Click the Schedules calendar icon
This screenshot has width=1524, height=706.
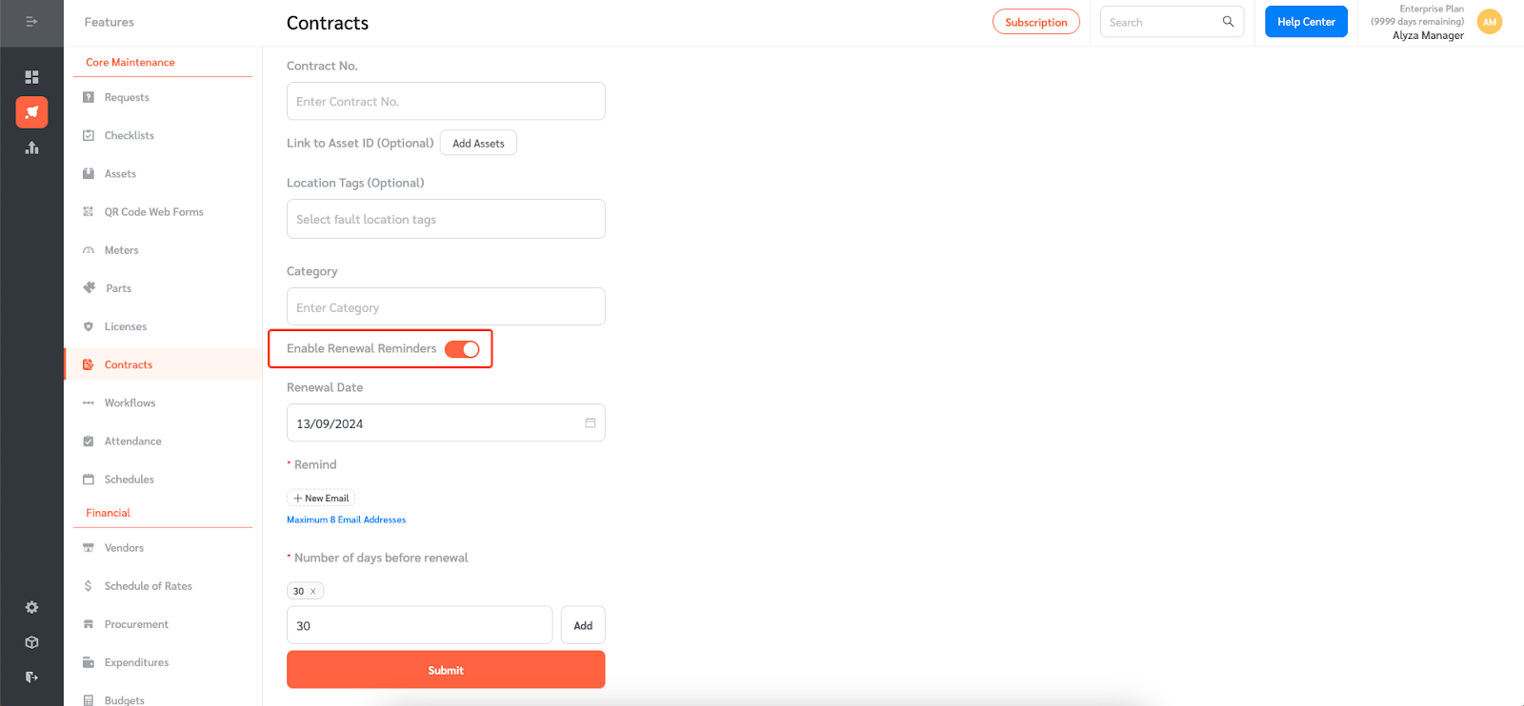(x=89, y=479)
